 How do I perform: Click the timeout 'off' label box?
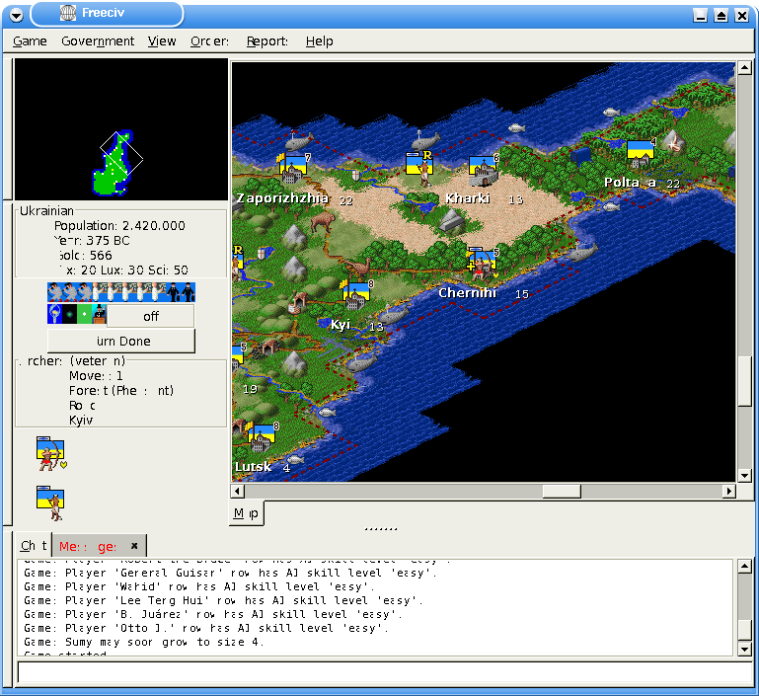(x=151, y=316)
